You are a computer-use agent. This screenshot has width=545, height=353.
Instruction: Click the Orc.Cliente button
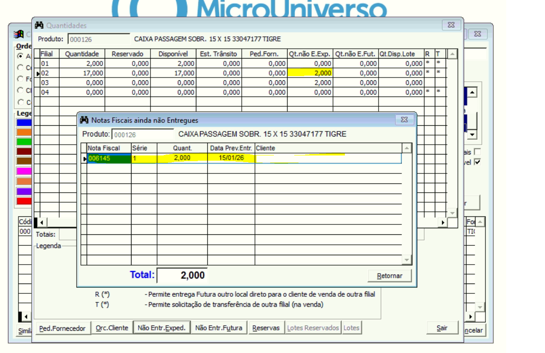pos(112,328)
